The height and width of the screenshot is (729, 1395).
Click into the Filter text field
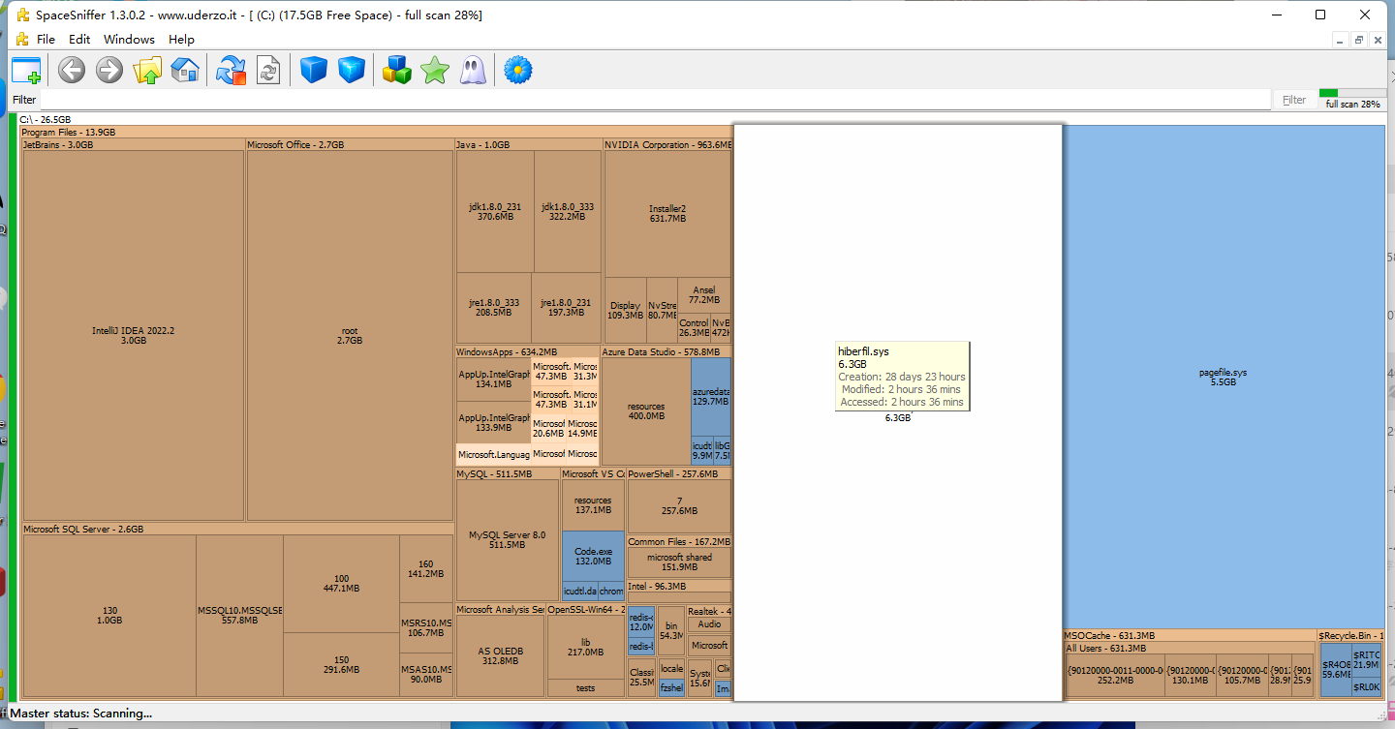click(x=655, y=100)
